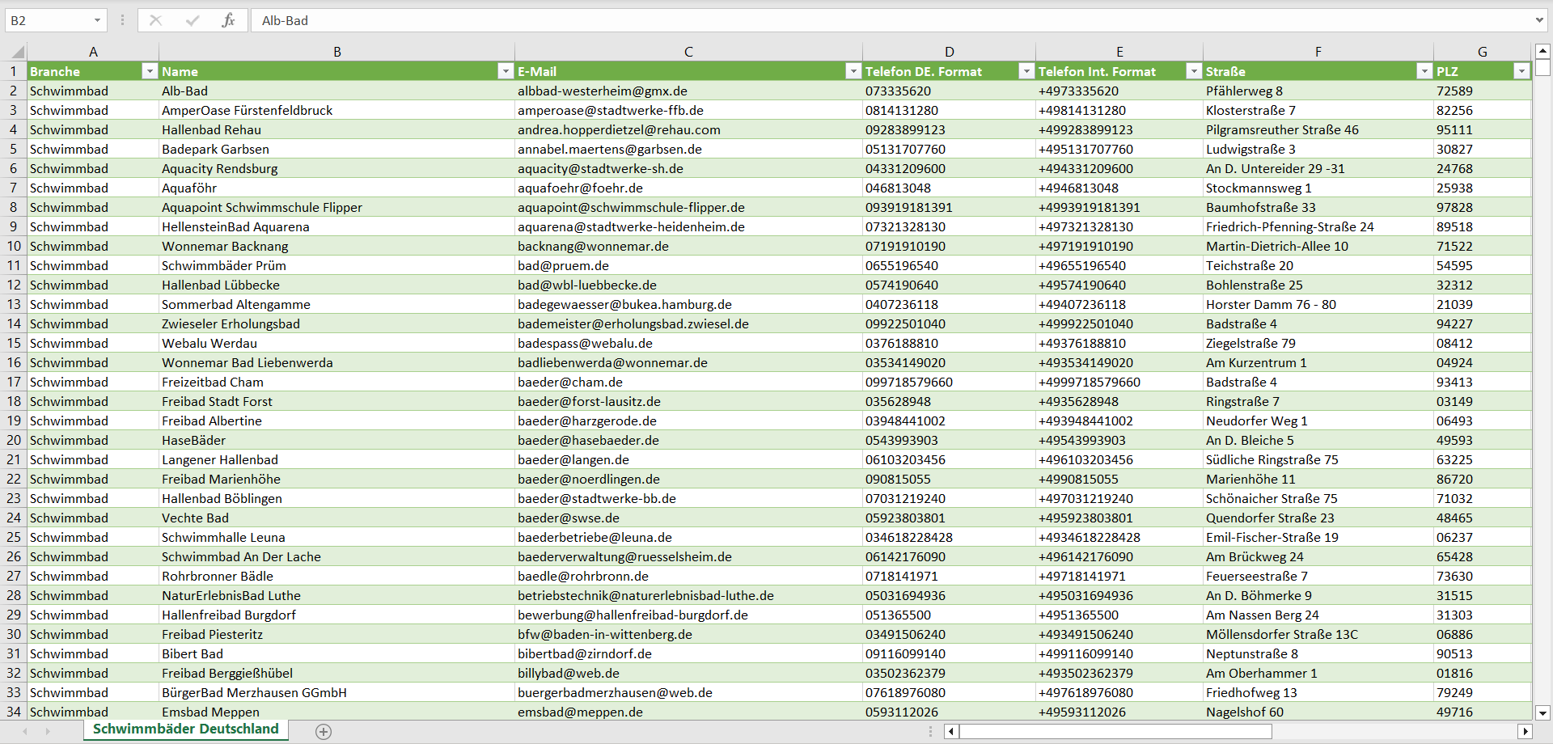Select the cell Hallenbad Lübbecke
The image size is (1553, 744).
[x=337, y=285]
